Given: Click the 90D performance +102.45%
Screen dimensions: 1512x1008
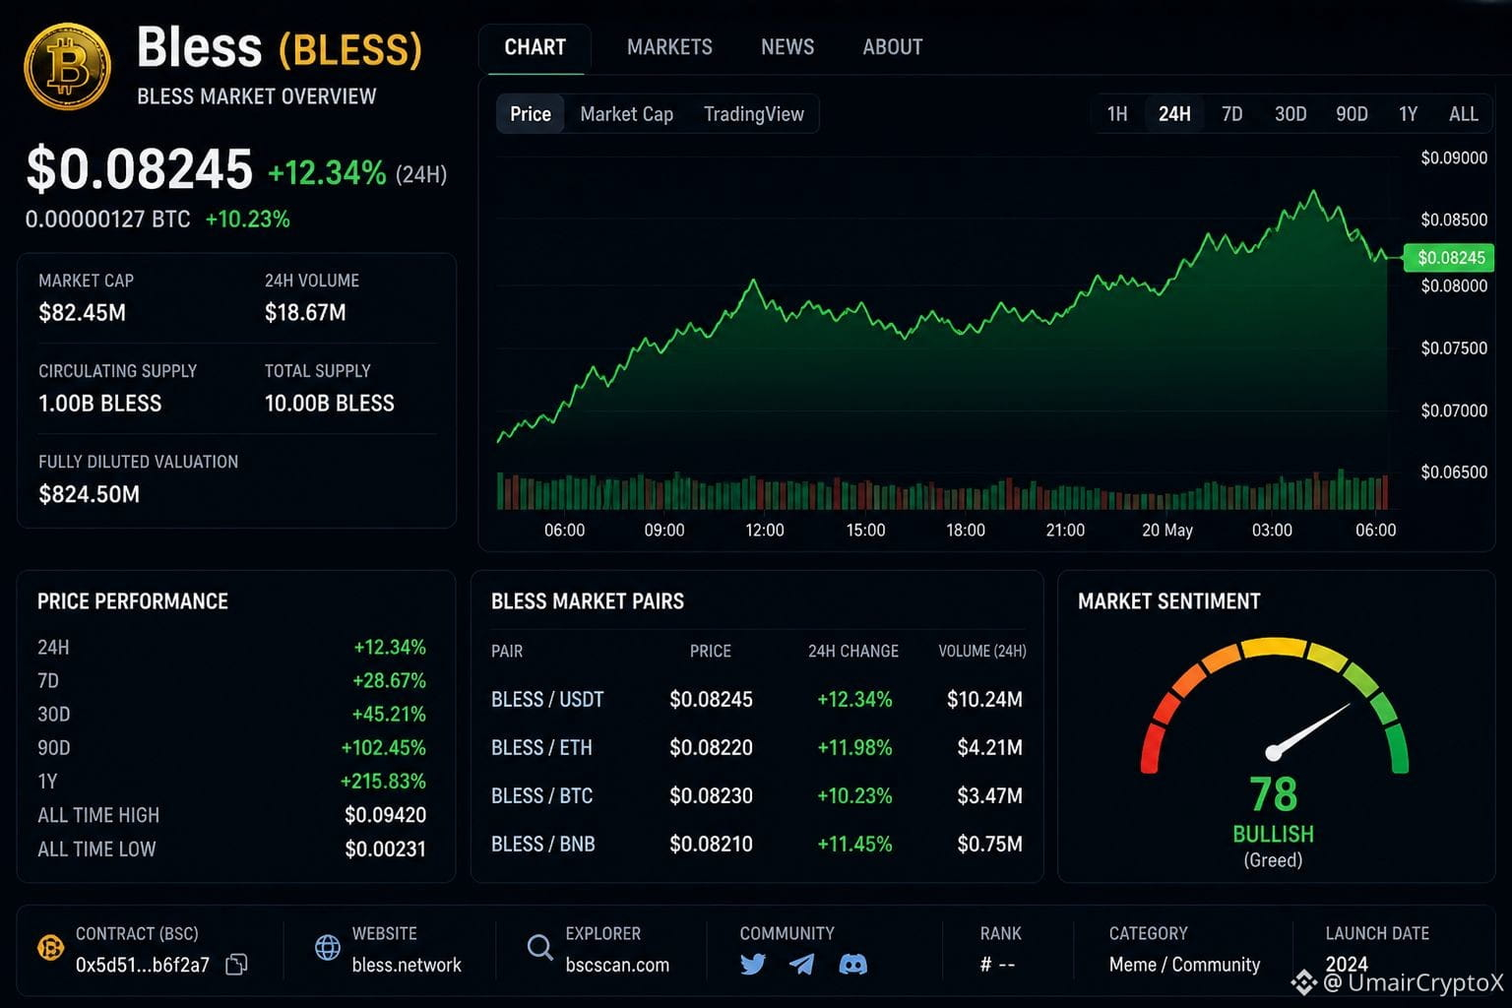Looking at the screenshot, I should pyautogui.click(x=383, y=748).
